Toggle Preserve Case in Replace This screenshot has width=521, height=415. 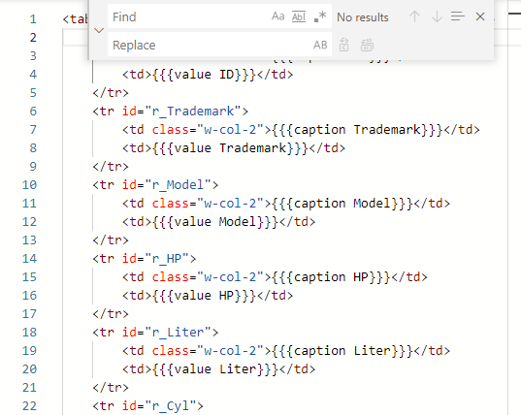point(320,45)
